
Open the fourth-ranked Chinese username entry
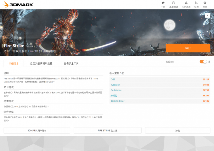114,95
